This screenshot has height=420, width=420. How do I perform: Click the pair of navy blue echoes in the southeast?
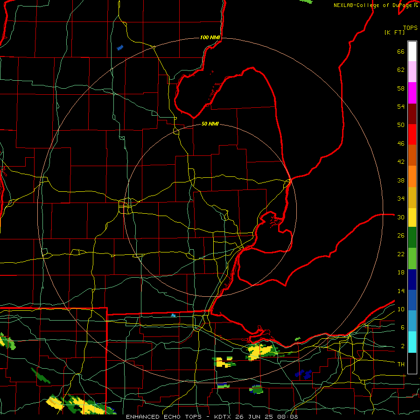coord(303,374)
